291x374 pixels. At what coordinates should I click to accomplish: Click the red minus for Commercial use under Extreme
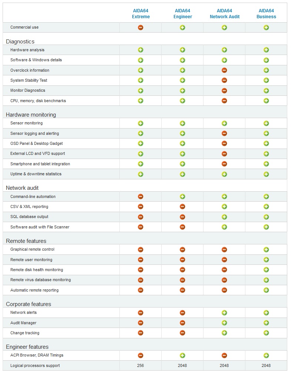click(x=140, y=27)
